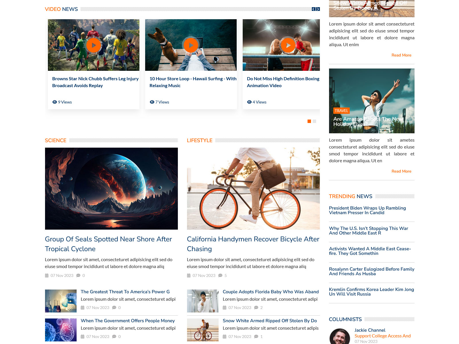Play the Nick Chubb leg injury video
Viewport: 459px width, 344px height.
(94, 45)
